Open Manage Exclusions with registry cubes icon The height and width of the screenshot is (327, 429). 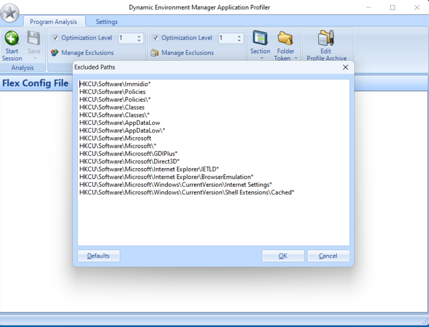point(55,53)
